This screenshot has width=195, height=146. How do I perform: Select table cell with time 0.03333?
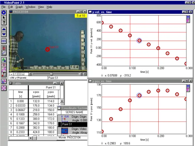pyautogui.click(x=20, y=106)
